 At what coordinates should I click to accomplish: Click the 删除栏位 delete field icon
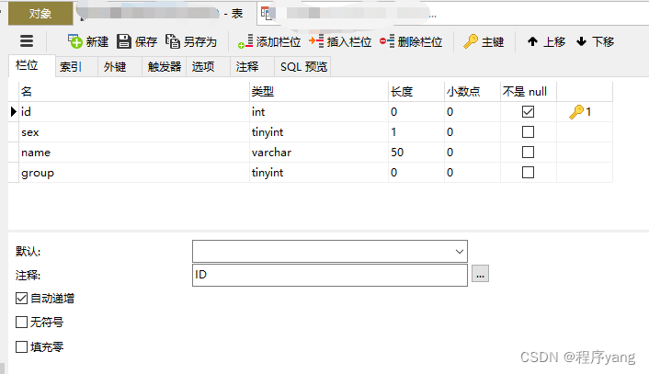(387, 41)
